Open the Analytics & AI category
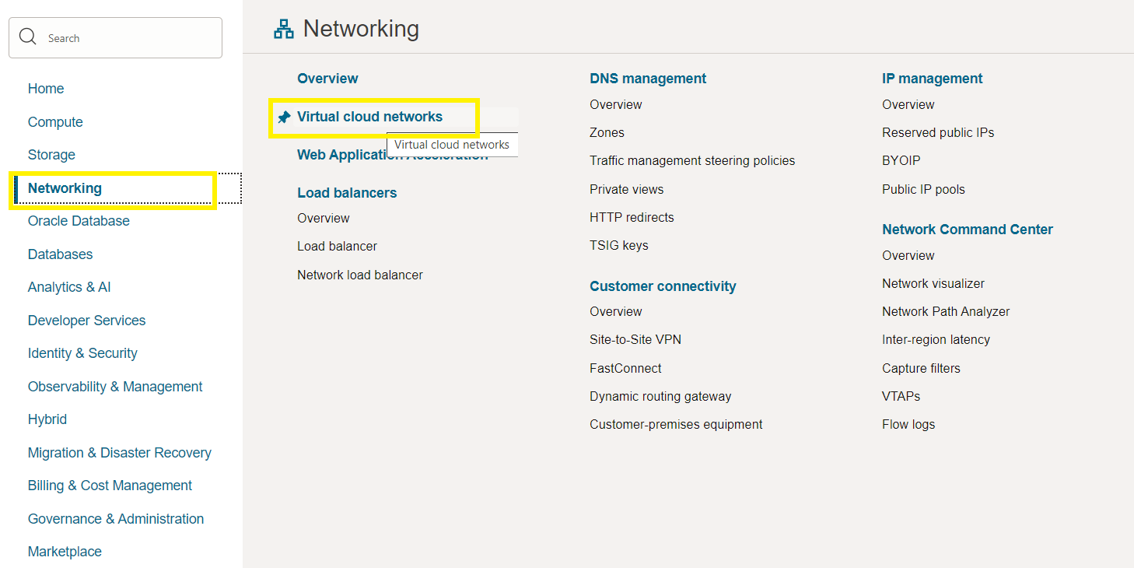Image resolution: width=1134 pixels, height=568 pixels. (x=69, y=287)
